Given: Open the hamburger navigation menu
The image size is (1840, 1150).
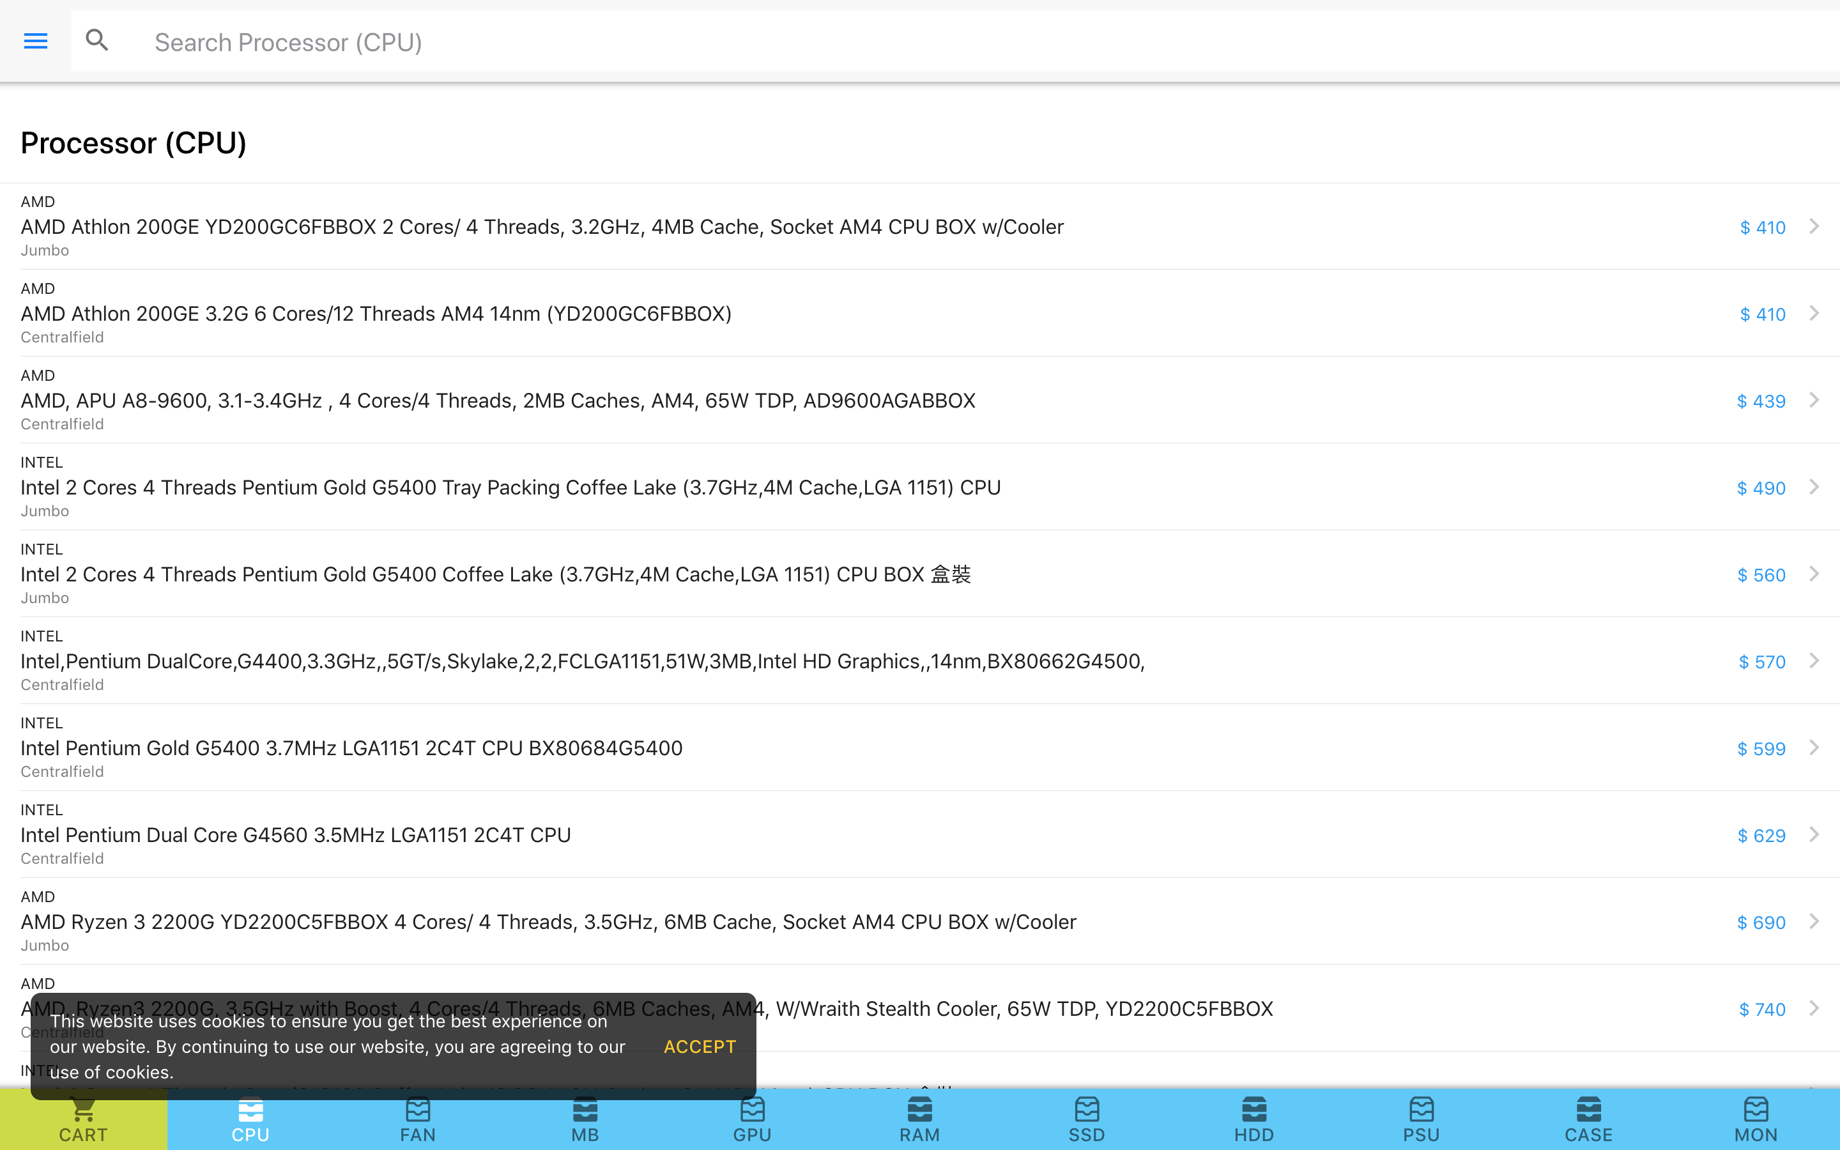Looking at the screenshot, I should coord(36,41).
